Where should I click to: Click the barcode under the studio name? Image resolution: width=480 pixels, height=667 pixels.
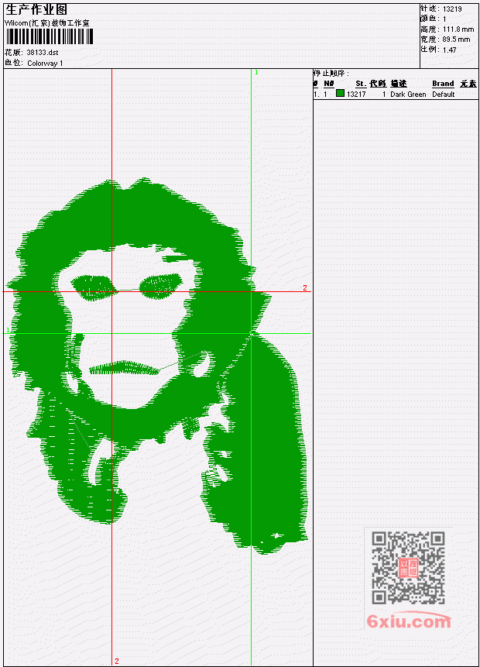50,37
